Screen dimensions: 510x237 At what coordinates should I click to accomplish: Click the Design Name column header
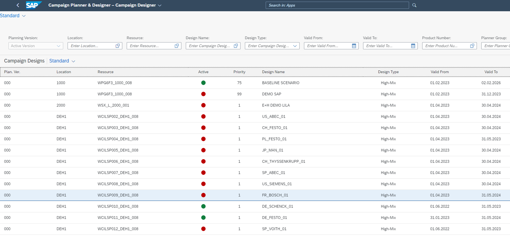273,72
